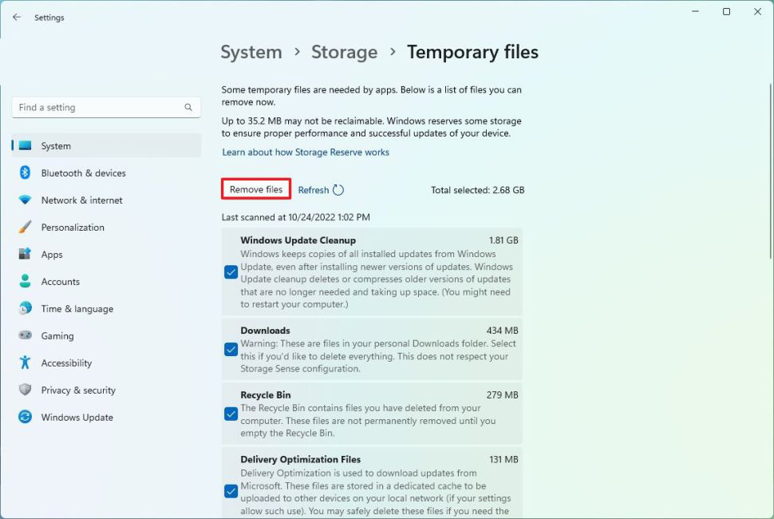Select the Accessibility figure icon
The height and width of the screenshot is (519, 774).
(x=25, y=363)
